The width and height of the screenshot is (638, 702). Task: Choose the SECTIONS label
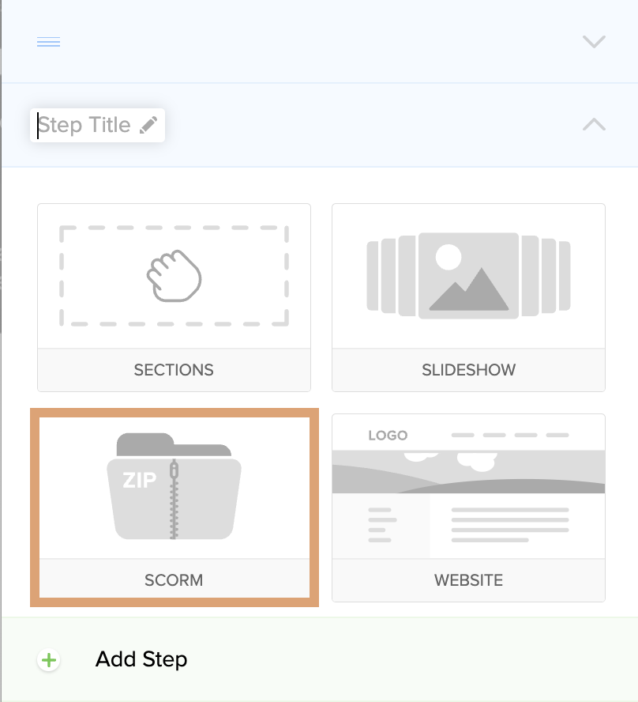click(x=174, y=370)
